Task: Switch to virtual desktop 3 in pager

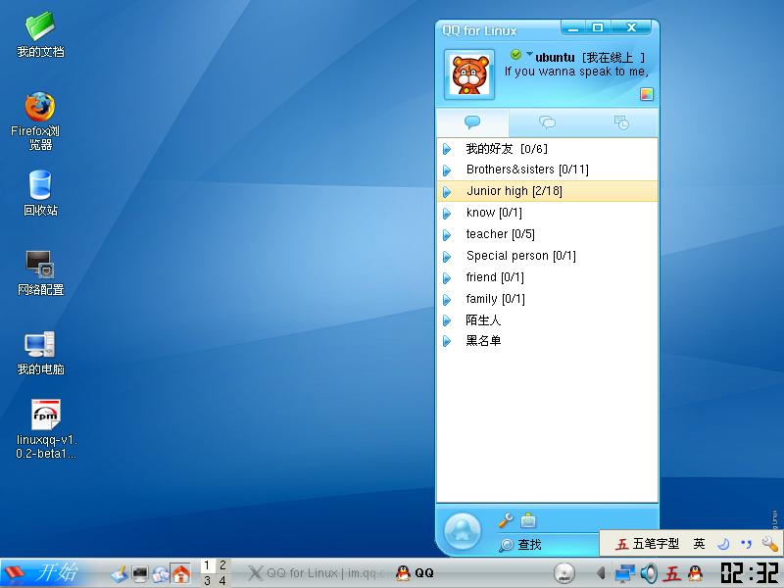Action: pyautogui.click(x=207, y=580)
